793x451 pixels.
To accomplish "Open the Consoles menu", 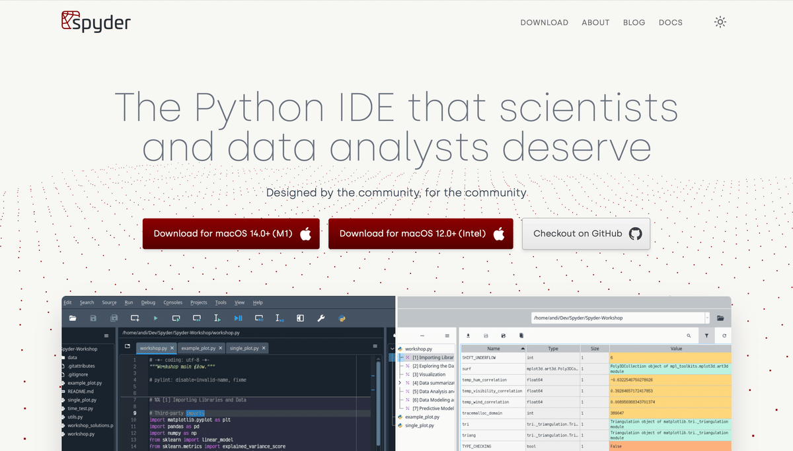I will (x=172, y=302).
